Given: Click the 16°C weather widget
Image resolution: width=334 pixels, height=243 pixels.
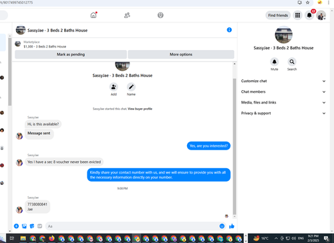Looking at the screenshot, I should (x=261, y=238).
